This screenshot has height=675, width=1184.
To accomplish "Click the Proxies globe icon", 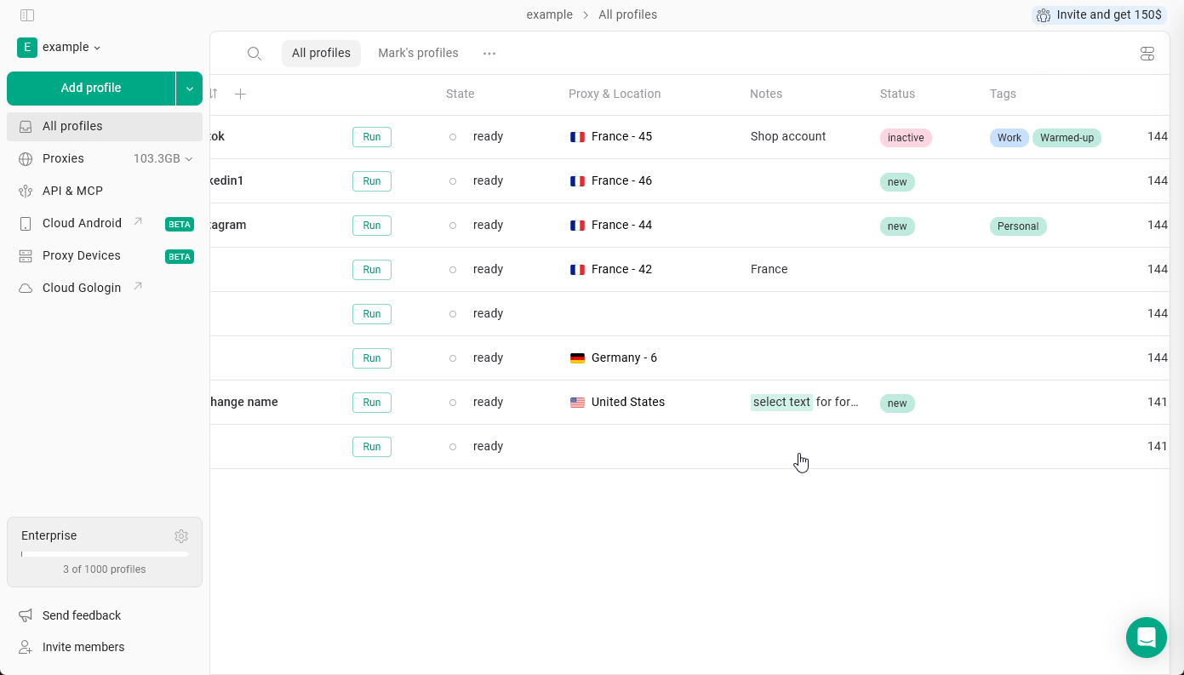I will click(x=26, y=159).
